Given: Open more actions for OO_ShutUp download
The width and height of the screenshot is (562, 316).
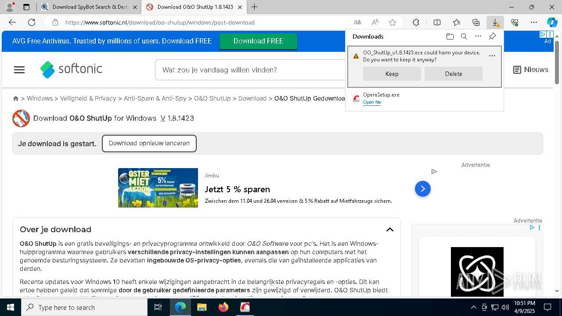Looking at the screenshot, I should click(492, 56).
